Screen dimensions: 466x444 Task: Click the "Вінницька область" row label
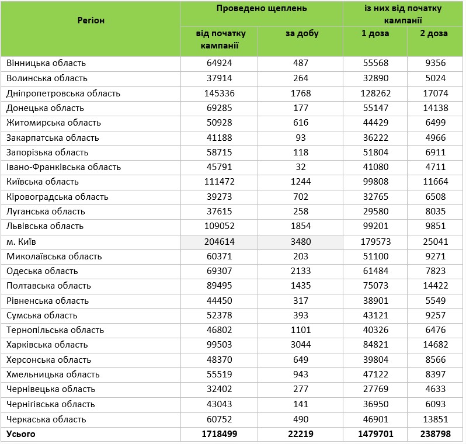[46, 63]
